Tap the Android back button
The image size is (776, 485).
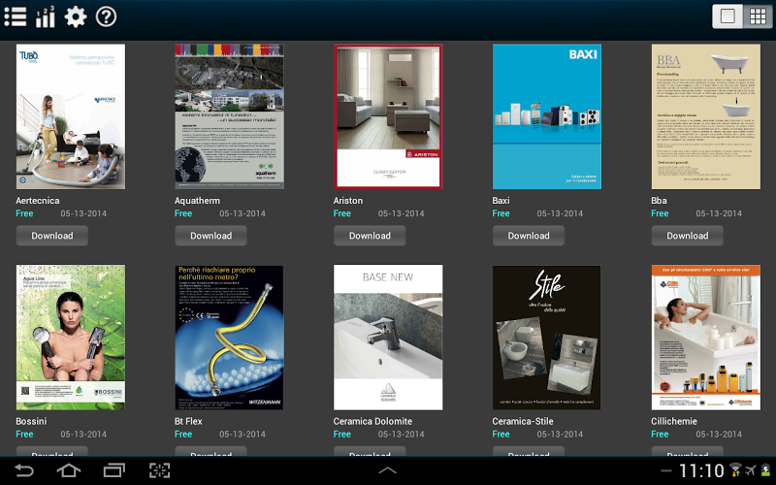[x=23, y=470]
